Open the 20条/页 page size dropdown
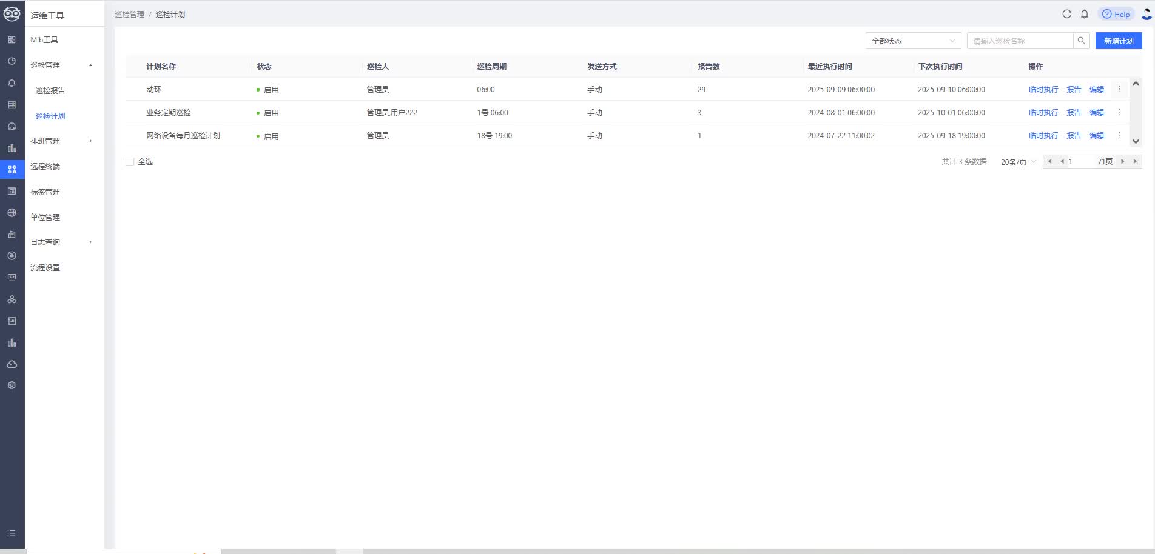The height and width of the screenshot is (554, 1155). 1018,162
